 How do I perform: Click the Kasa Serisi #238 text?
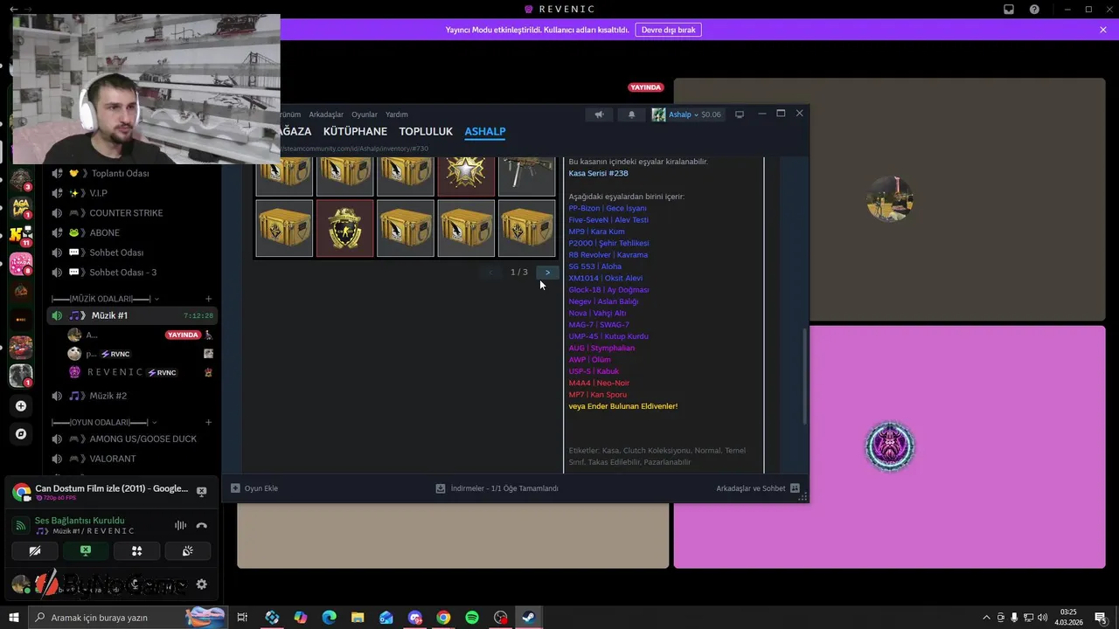pos(598,173)
